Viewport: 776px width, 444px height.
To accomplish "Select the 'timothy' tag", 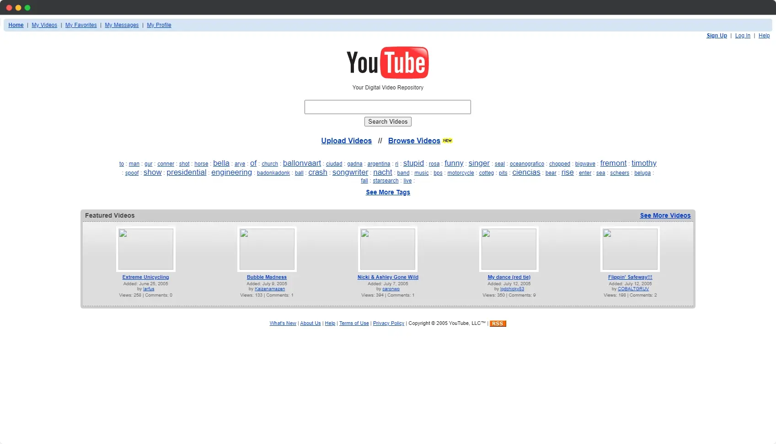I will pyautogui.click(x=644, y=163).
